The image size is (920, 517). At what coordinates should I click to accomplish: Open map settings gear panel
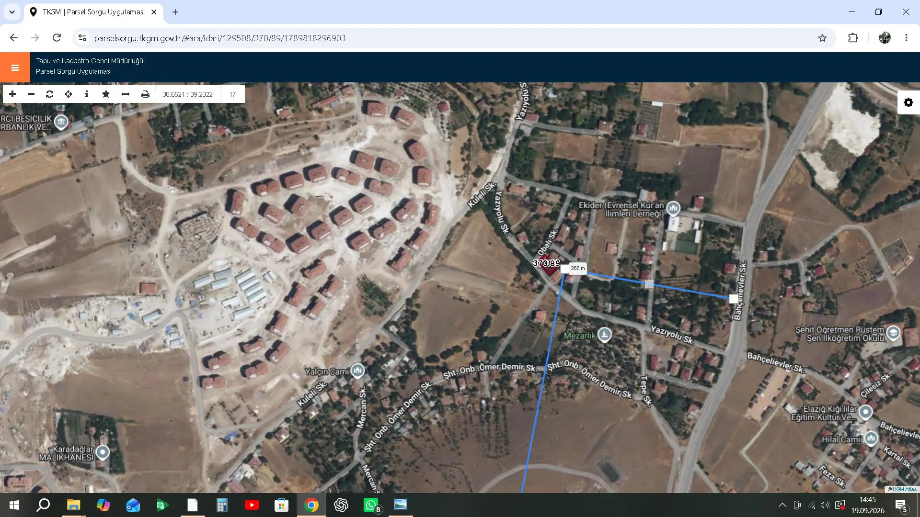coord(908,102)
